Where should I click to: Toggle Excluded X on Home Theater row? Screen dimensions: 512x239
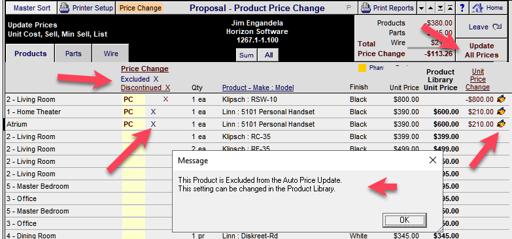pyautogui.click(x=153, y=112)
